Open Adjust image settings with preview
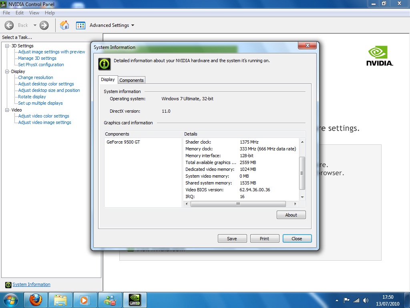 click(52, 52)
